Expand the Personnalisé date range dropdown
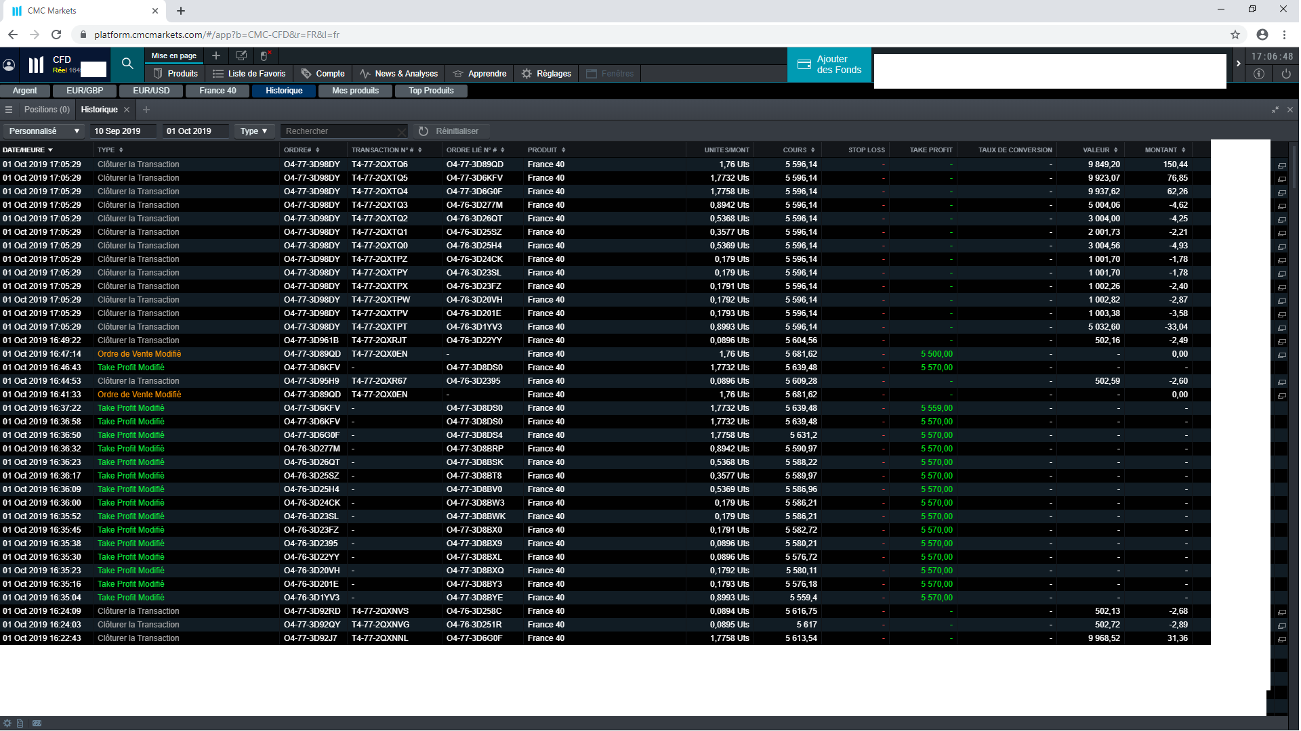This screenshot has width=1301, height=731. pyautogui.click(x=44, y=131)
